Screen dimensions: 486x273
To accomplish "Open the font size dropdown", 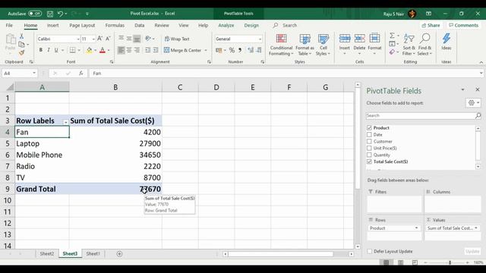I will [x=93, y=39].
